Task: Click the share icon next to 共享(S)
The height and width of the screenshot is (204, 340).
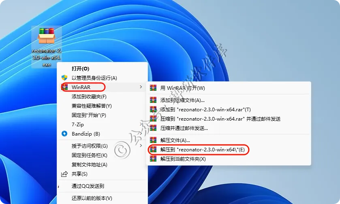Action: [64, 174]
